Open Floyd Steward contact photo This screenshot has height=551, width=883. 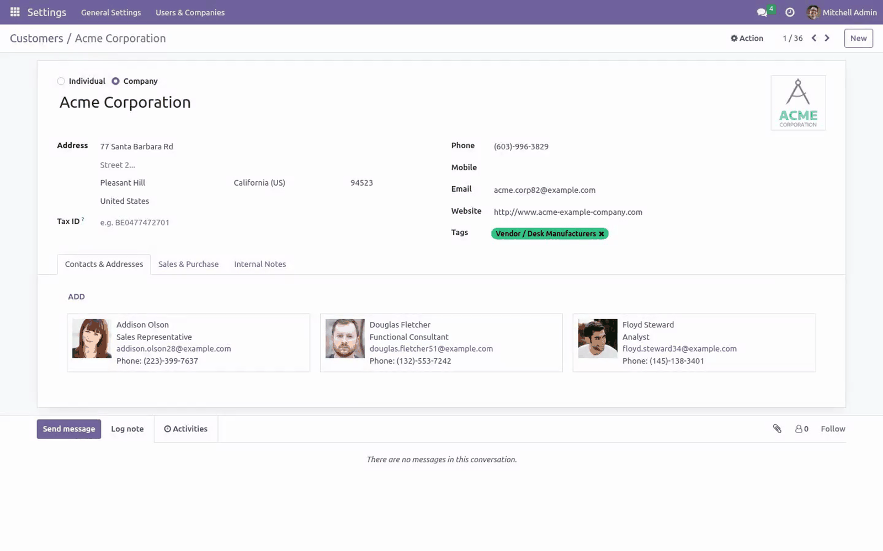[598, 338]
